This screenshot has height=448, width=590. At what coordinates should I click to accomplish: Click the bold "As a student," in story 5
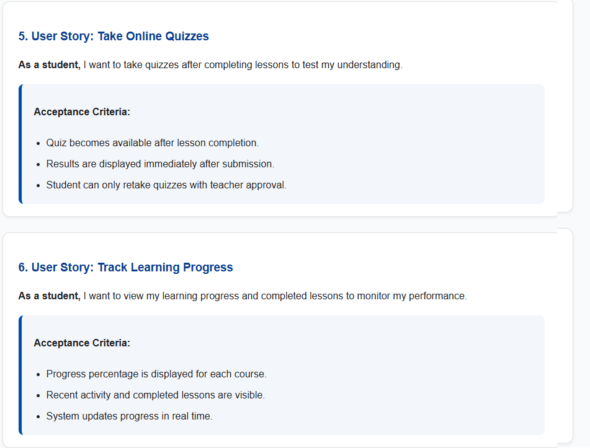click(49, 65)
